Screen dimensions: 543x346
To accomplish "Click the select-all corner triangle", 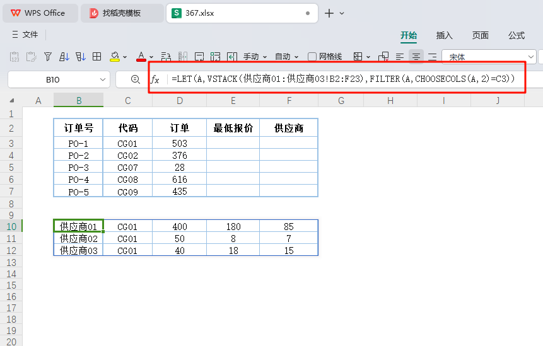I will pyautogui.click(x=12, y=101).
